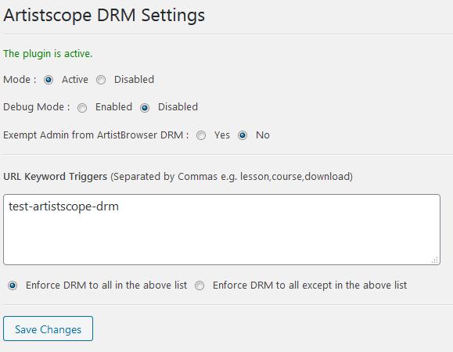Click 'Enforce DRM to all except in the above list' text
Viewport: 453px width, 352px height.
(310, 286)
